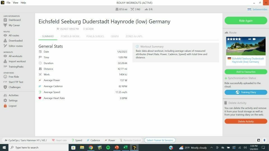Click the Bluetooth icon in bottom bar
Image resolution: width=269 pixels, height=151 pixels.
pyautogui.click(x=264, y=140)
